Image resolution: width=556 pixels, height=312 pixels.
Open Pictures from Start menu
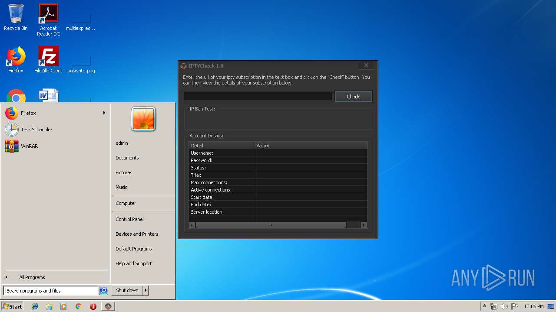tap(124, 172)
